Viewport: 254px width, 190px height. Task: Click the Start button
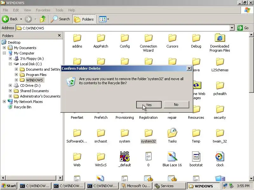pos(9,186)
